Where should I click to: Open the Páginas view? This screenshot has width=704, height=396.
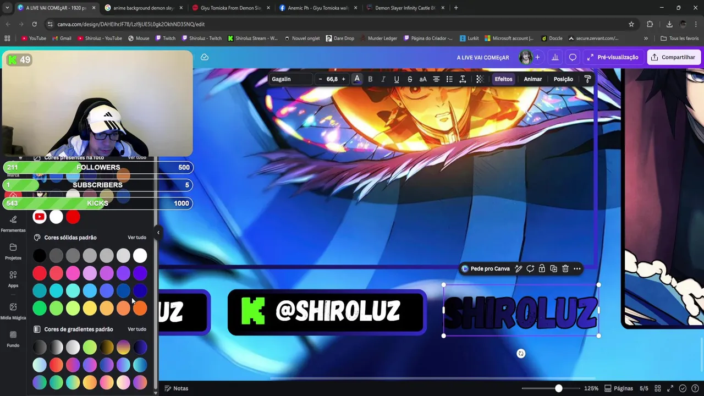[x=619, y=388]
